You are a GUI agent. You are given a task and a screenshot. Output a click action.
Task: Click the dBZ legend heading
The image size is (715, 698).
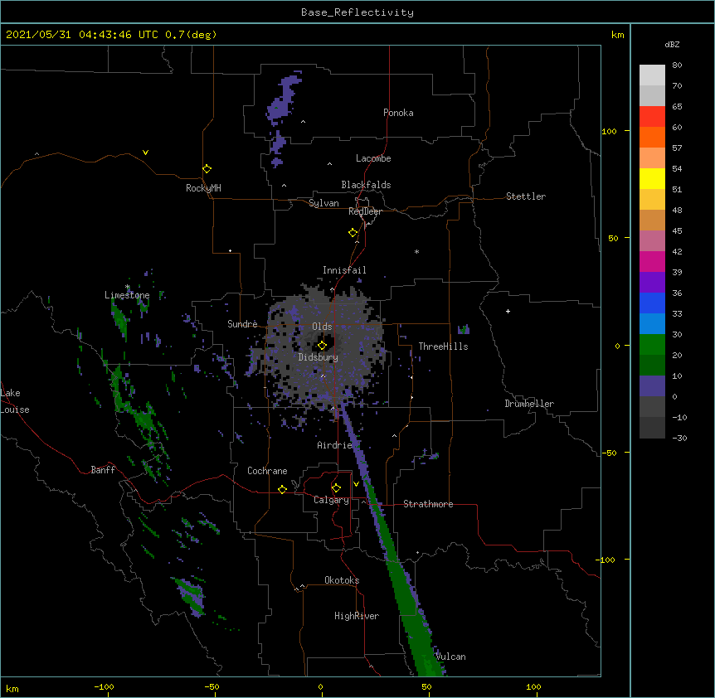(x=672, y=44)
